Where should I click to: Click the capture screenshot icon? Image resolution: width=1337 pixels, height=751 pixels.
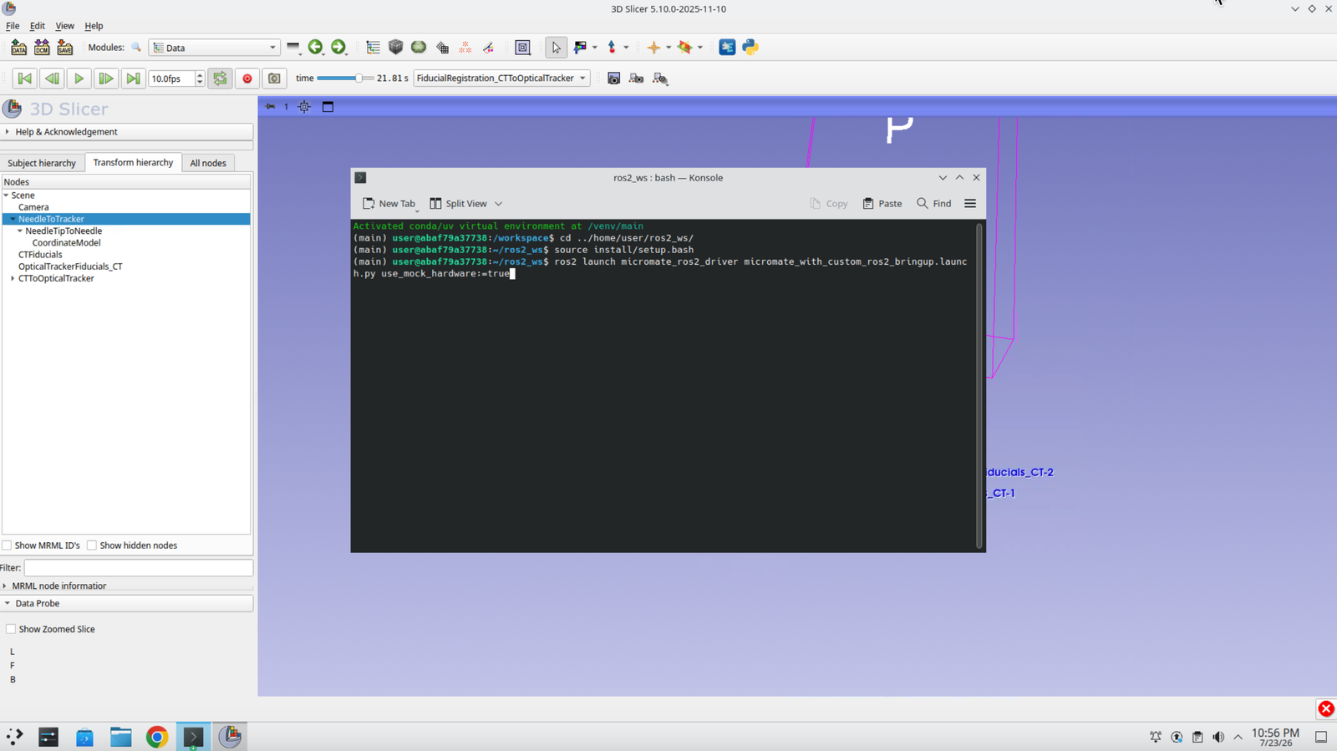(x=613, y=79)
